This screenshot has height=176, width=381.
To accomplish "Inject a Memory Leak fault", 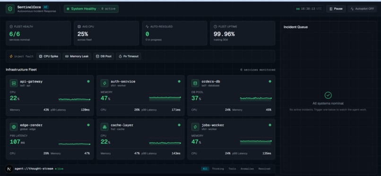I will 77,56.
